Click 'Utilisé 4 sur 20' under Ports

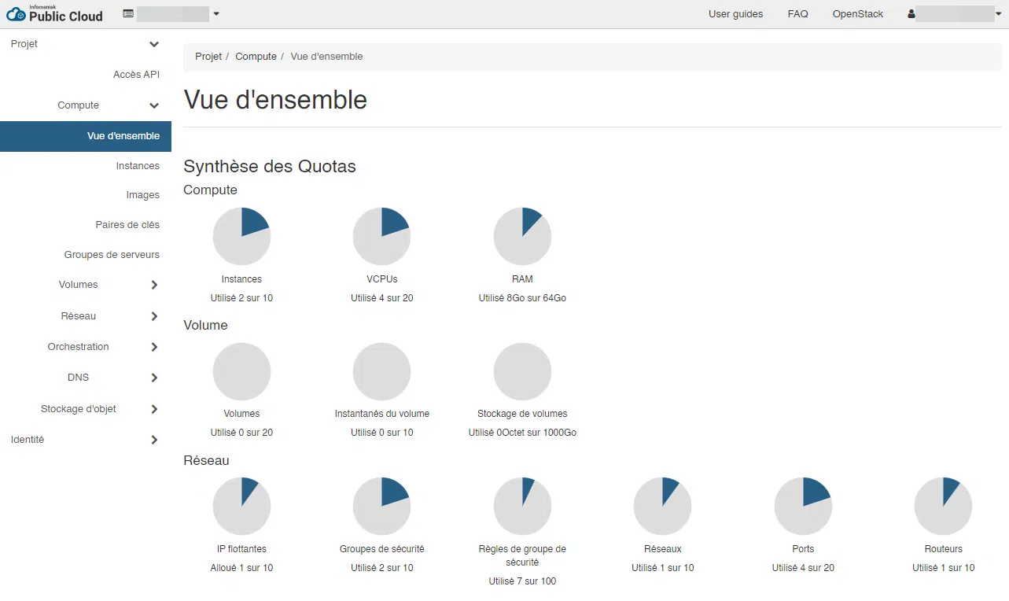point(803,568)
